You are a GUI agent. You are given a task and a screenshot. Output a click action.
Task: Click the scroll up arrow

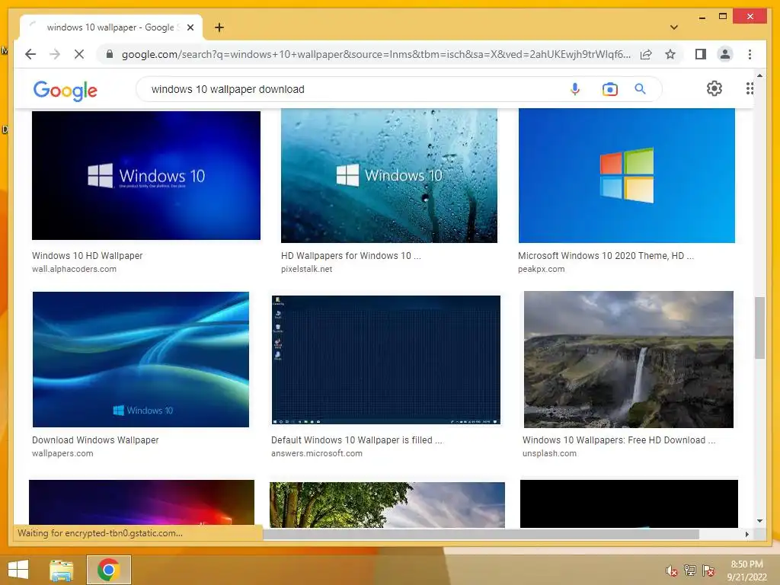tap(759, 75)
